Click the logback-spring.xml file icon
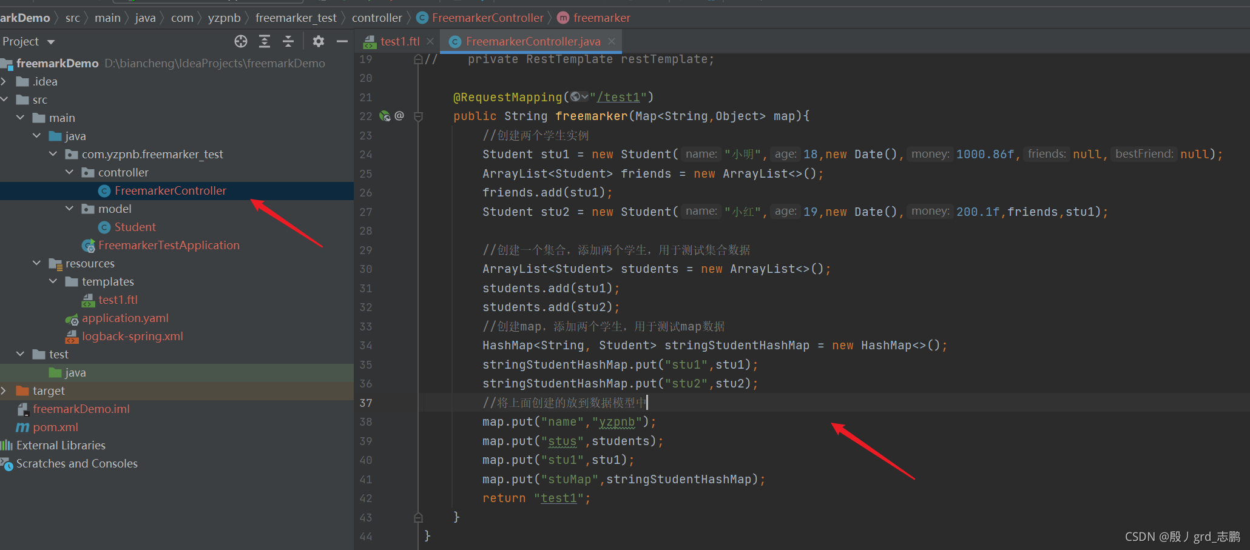This screenshot has width=1250, height=550. [72, 336]
